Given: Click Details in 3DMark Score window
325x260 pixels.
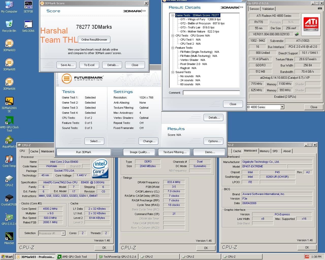Looking at the screenshot, I should coord(113,65).
